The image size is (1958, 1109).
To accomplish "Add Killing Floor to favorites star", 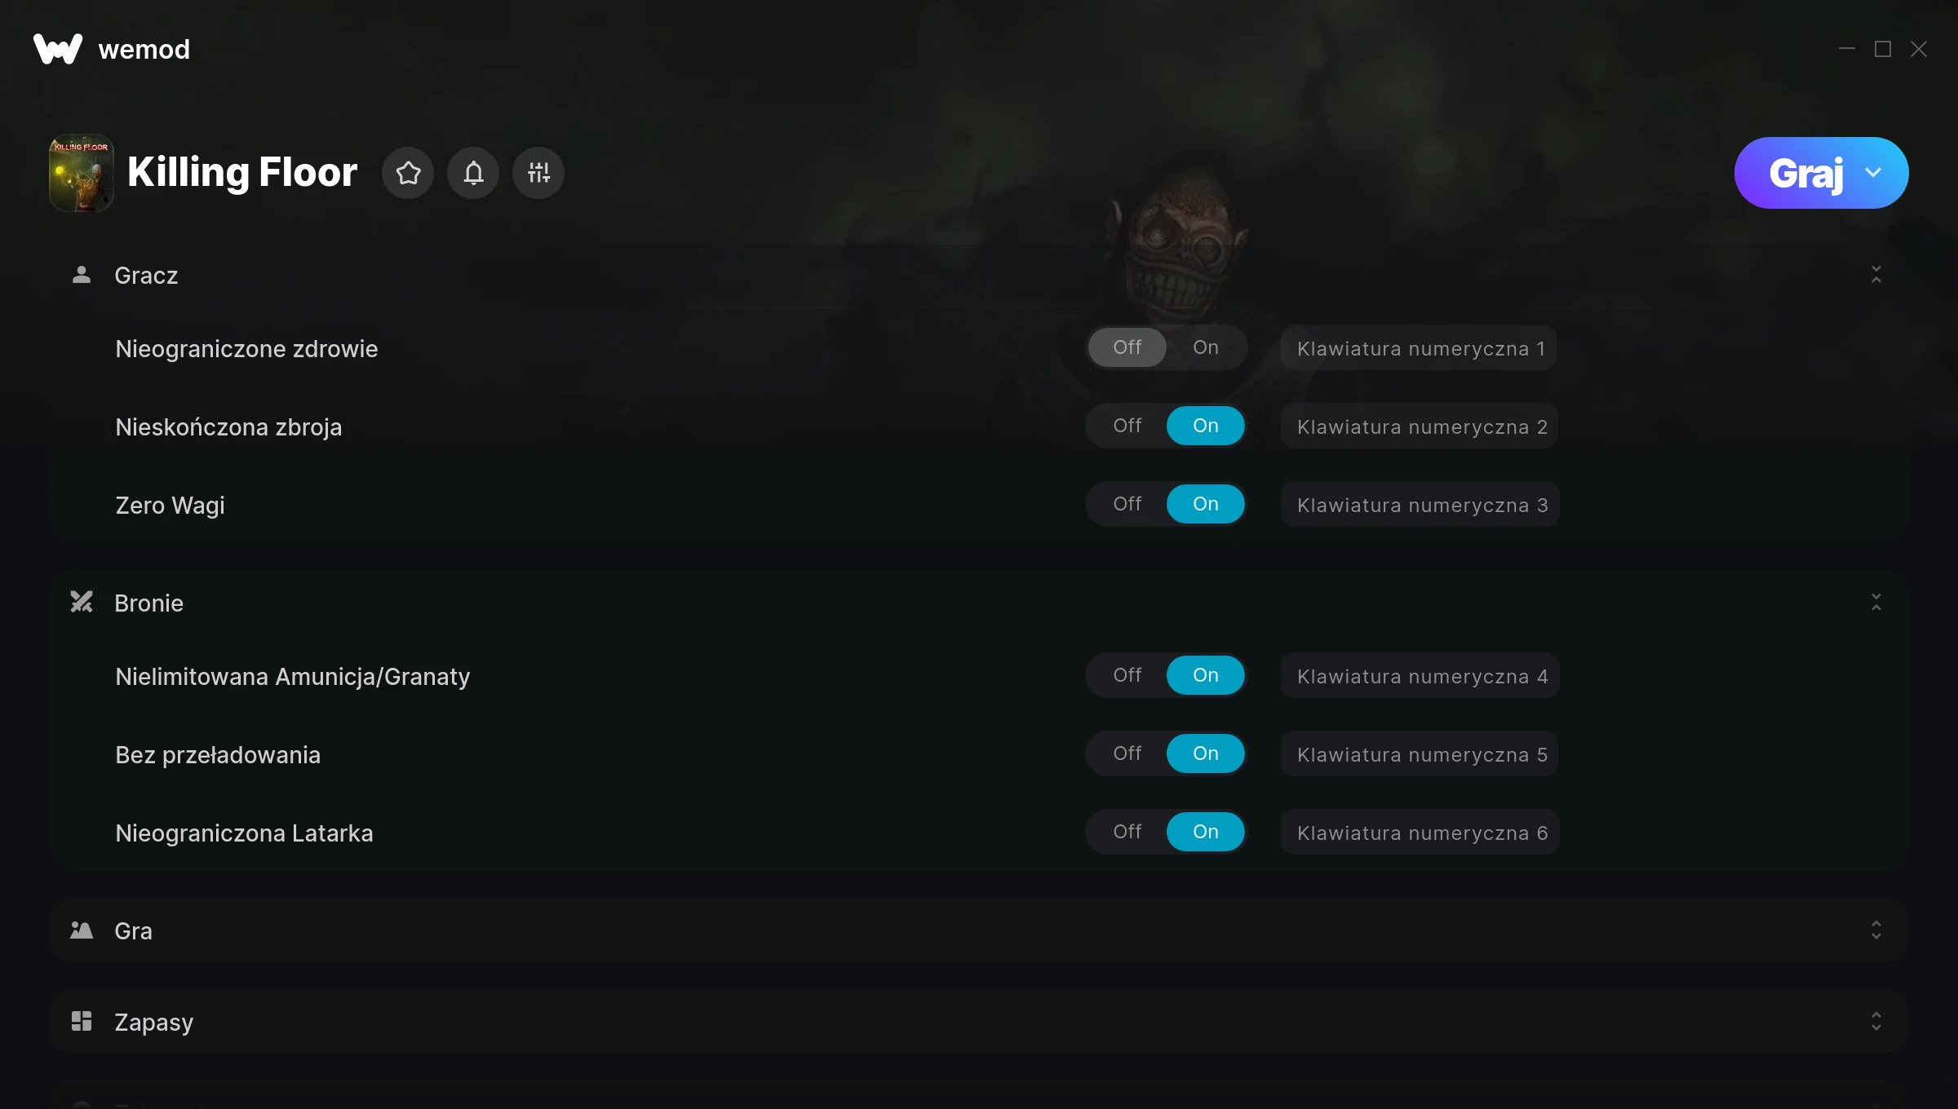I will pos(408,173).
